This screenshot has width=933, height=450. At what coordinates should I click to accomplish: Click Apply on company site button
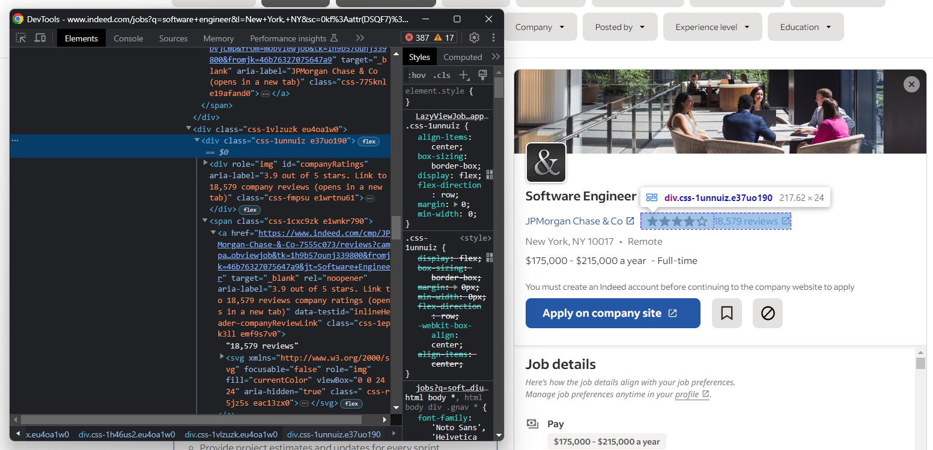point(612,313)
